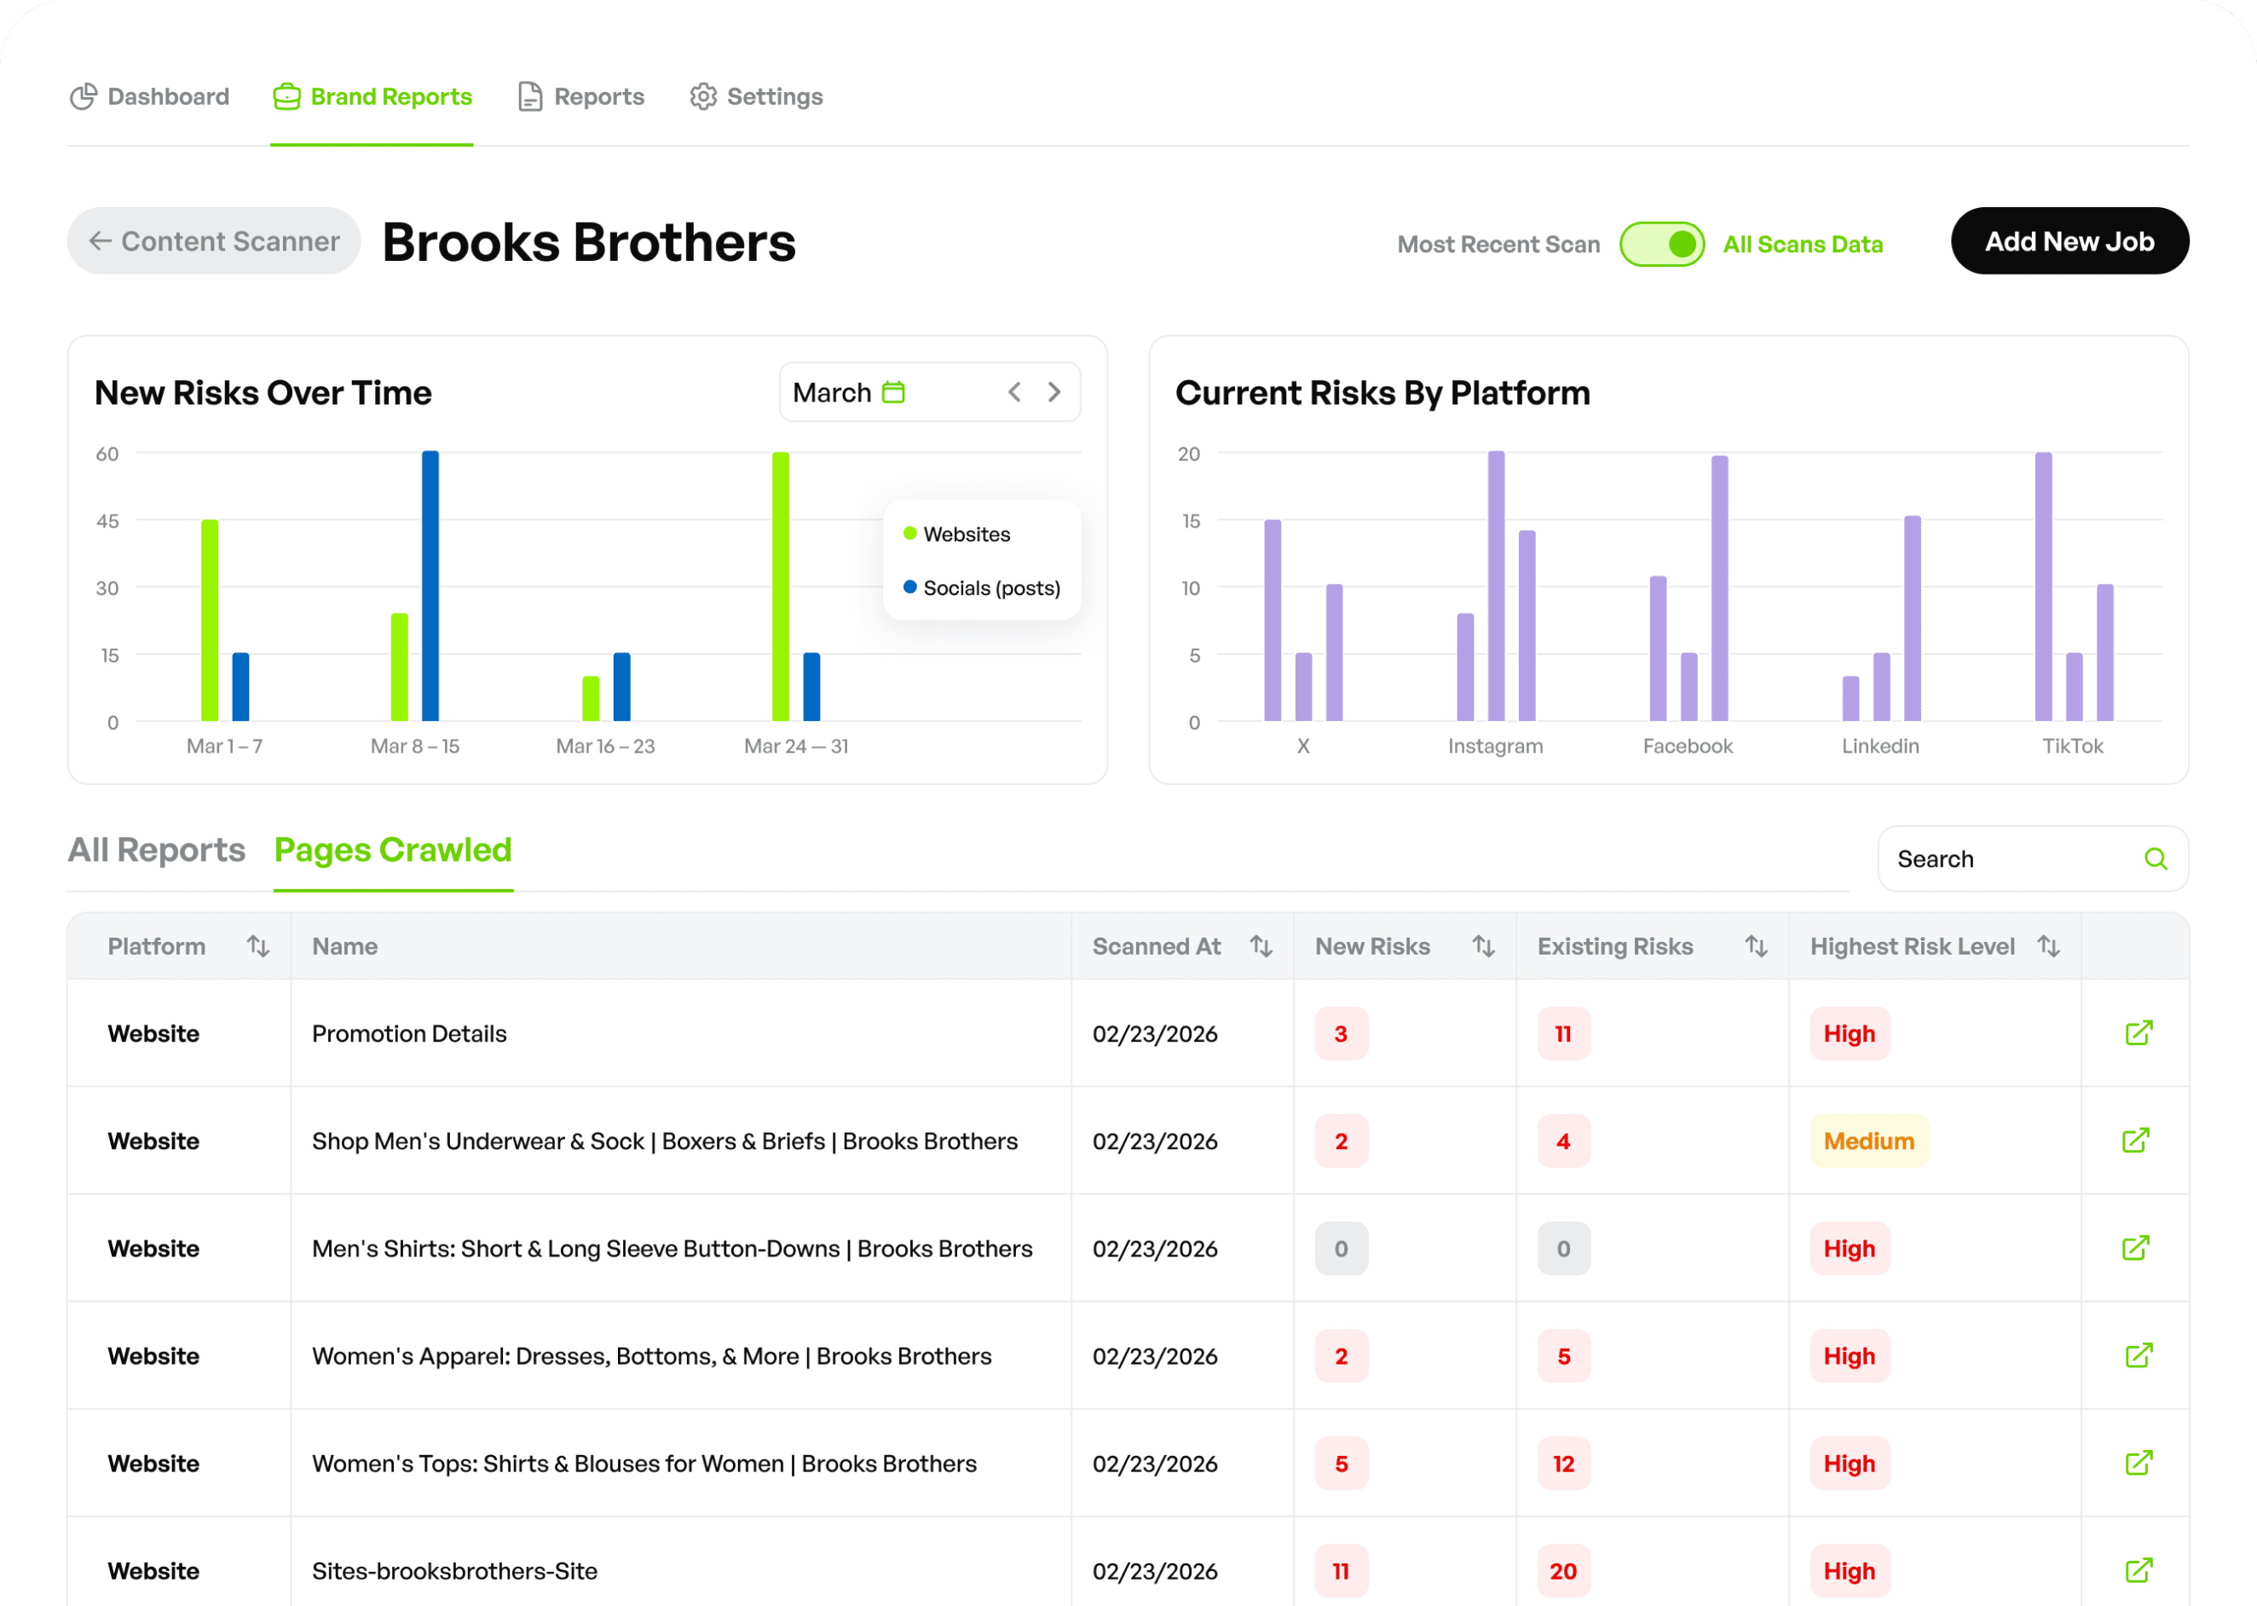Toggle Socials (posts) series in legend

tap(982, 588)
